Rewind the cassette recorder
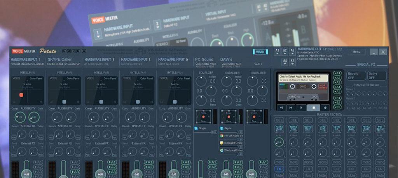The image size is (398, 178). [x=281, y=108]
